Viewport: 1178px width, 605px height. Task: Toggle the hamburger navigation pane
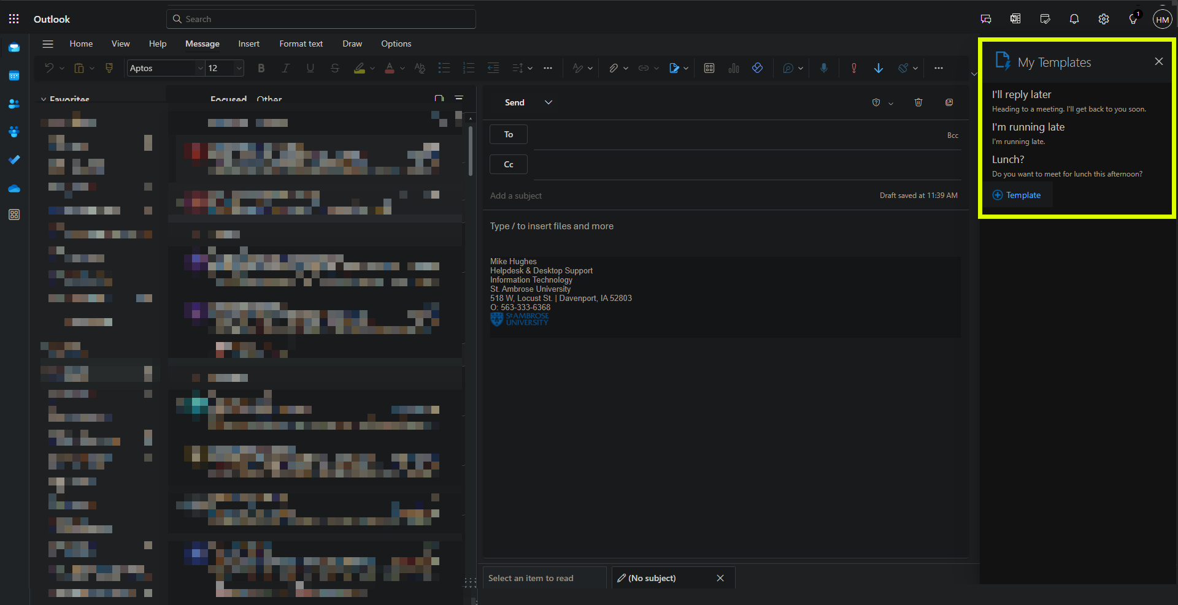(x=48, y=44)
